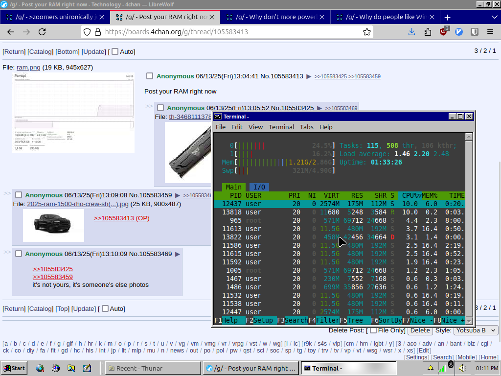Click the top Catalog link
The width and height of the screenshot is (501, 376).
pyautogui.click(x=40, y=52)
